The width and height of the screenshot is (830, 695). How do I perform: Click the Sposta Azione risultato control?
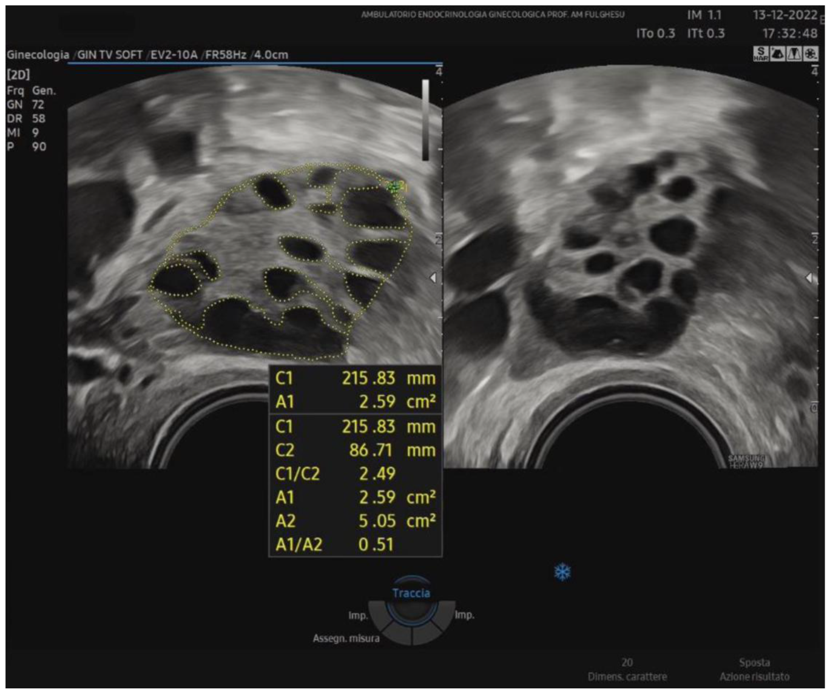point(754,670)
